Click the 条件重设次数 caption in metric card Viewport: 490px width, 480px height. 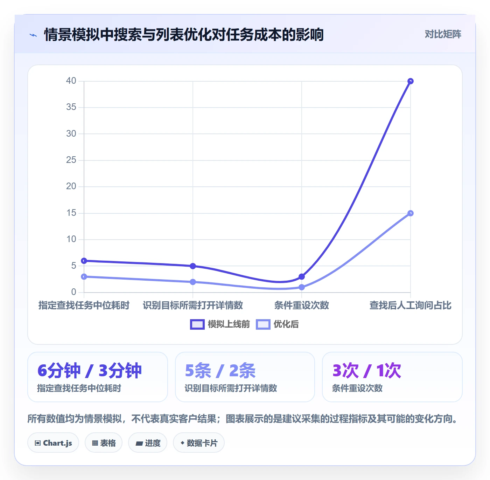tap(357, 388)
